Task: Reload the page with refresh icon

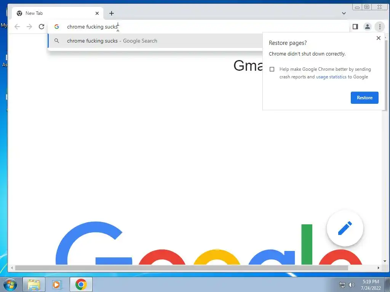Action: (42, 27)
